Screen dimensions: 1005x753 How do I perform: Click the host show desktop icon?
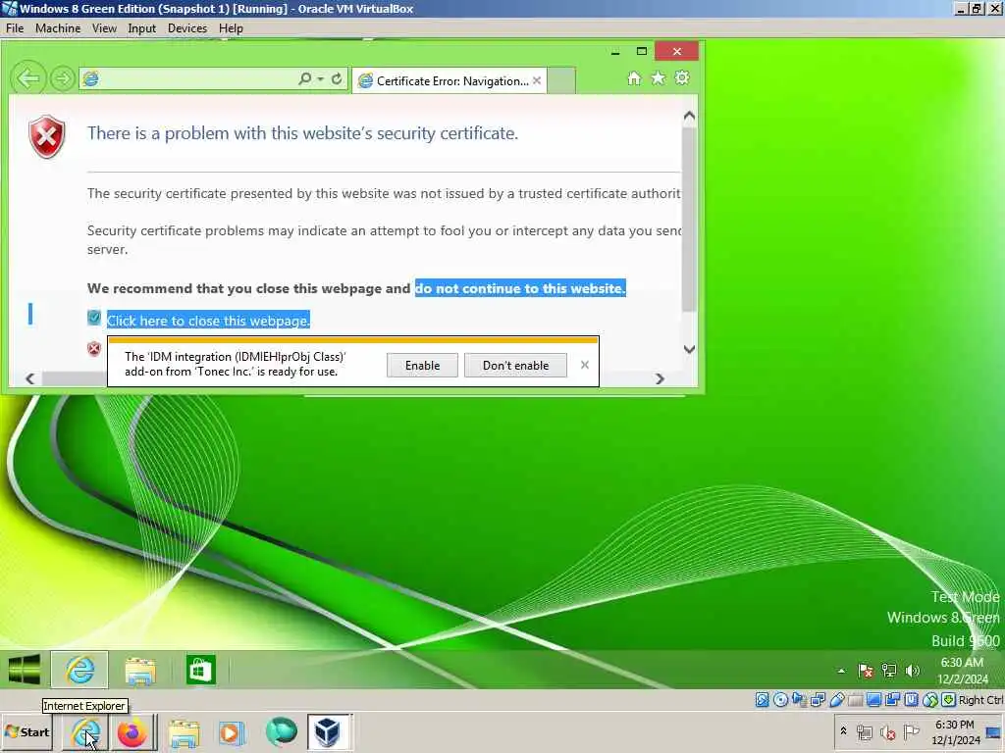995,732
